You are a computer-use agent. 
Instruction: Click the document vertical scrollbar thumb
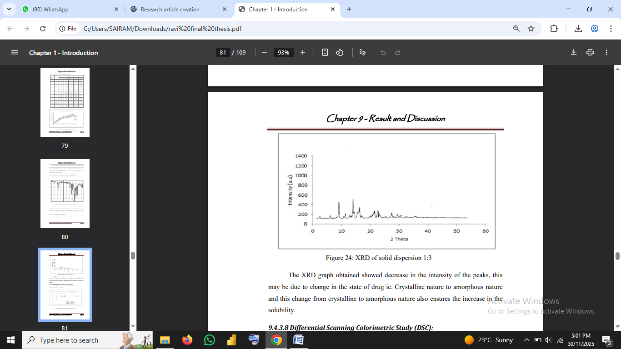click(x=617, y=256)
